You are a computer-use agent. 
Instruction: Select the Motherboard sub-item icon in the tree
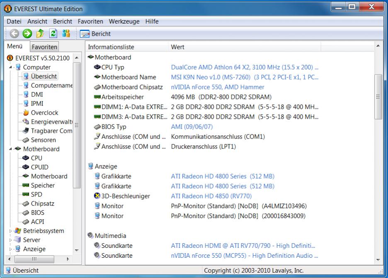pos(26,176)
